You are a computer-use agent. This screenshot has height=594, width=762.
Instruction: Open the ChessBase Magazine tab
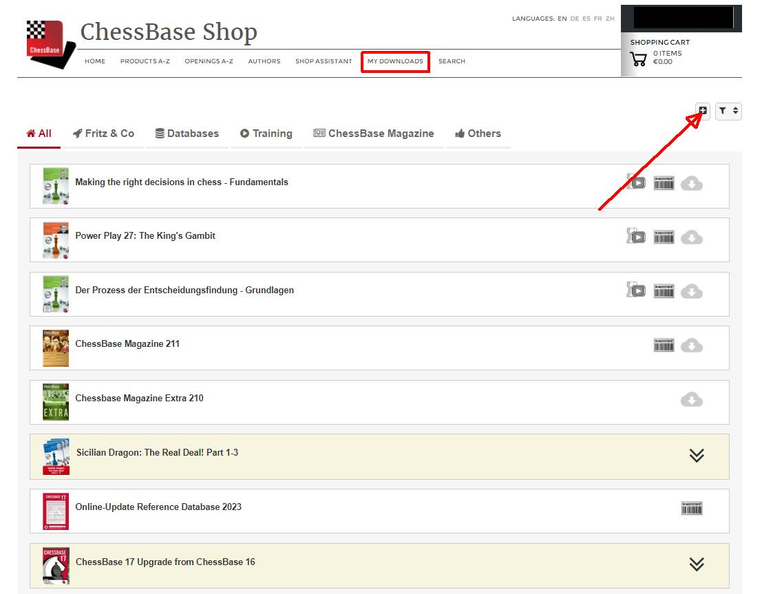coord(374,133)
